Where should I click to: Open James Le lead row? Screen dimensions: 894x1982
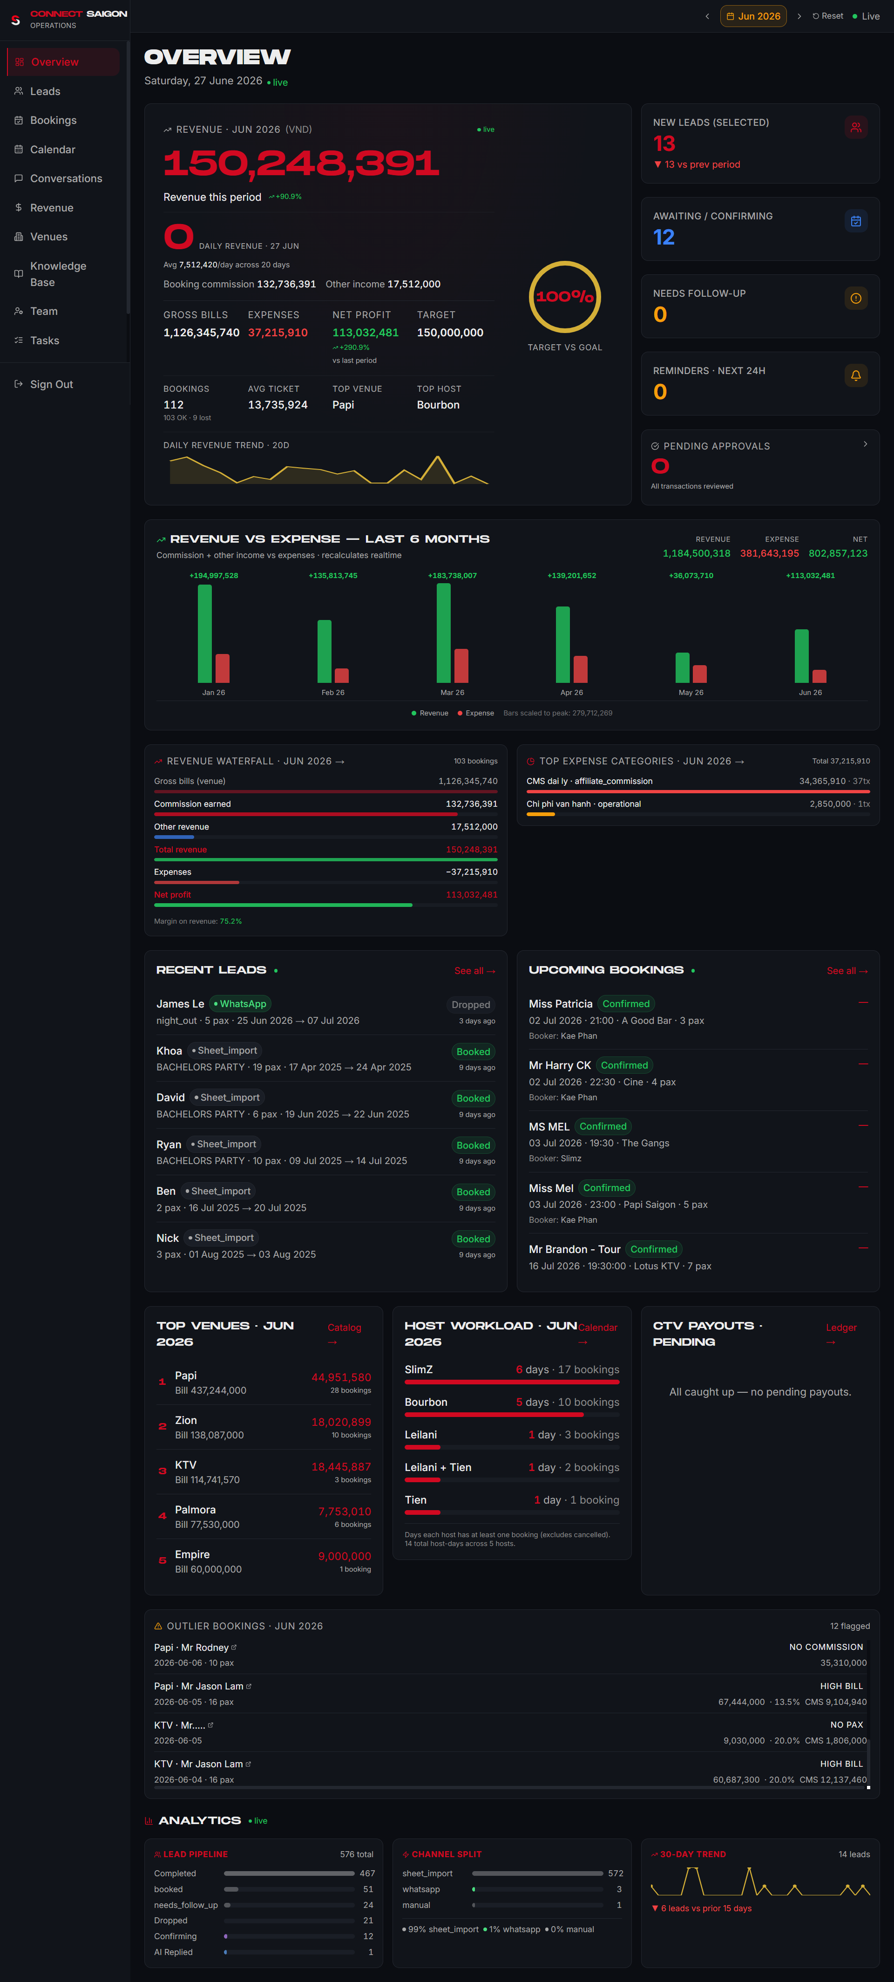tap(325, 1012)
